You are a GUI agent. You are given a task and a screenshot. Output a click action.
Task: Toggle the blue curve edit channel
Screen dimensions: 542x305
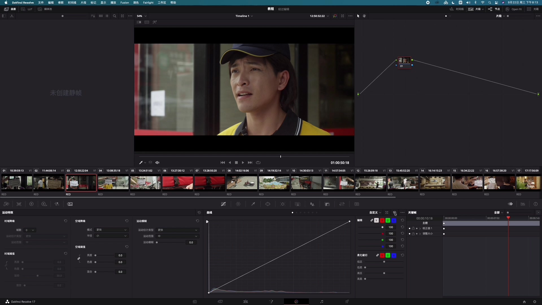394,221
